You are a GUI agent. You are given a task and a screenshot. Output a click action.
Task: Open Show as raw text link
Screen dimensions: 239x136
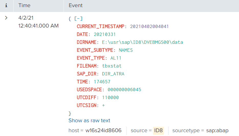coord(89,120)
